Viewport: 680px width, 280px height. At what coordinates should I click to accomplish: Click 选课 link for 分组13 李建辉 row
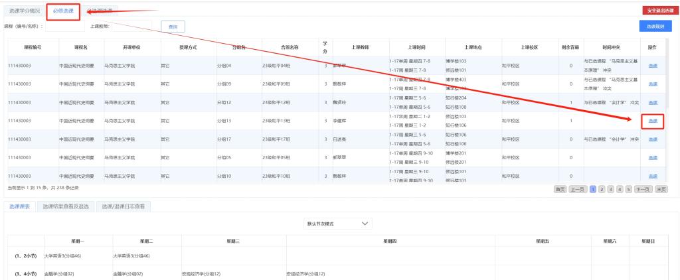[x=652, y=121]
